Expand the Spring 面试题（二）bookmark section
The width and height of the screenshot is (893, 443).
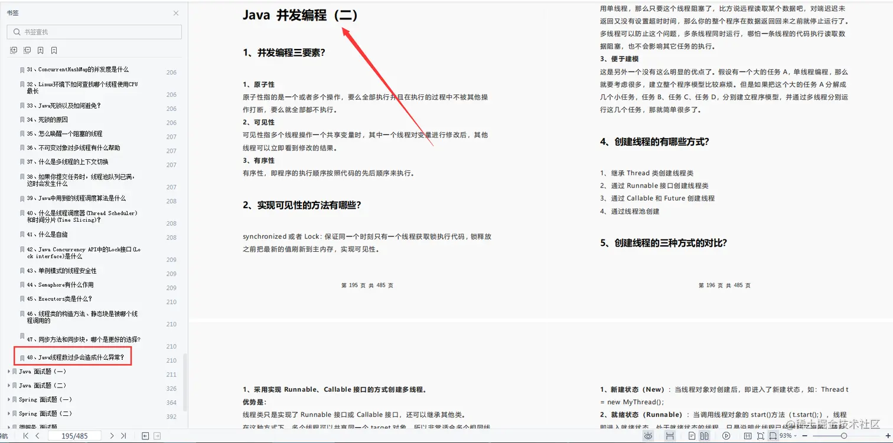[9, 414]
